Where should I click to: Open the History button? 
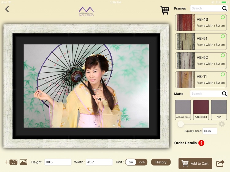pos(161,162)
